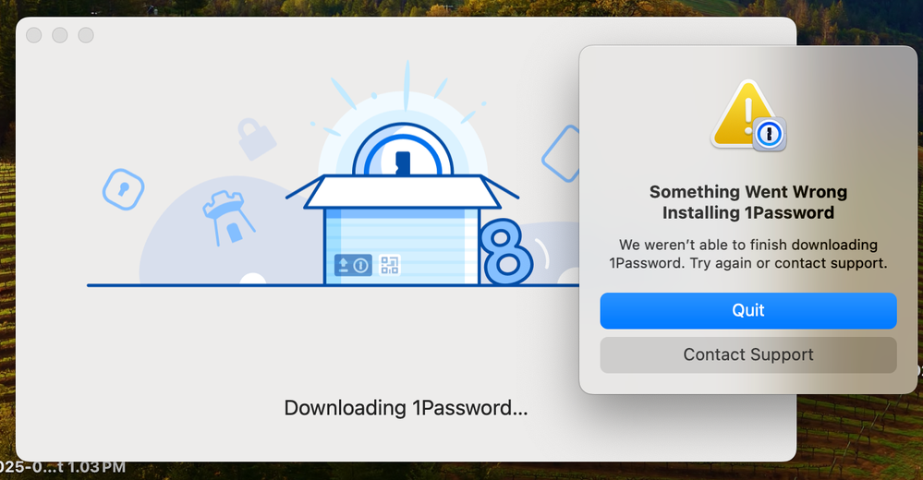Click the QR code icon on the box
This screenshot has height=480, width=923.
coord(389,266)
